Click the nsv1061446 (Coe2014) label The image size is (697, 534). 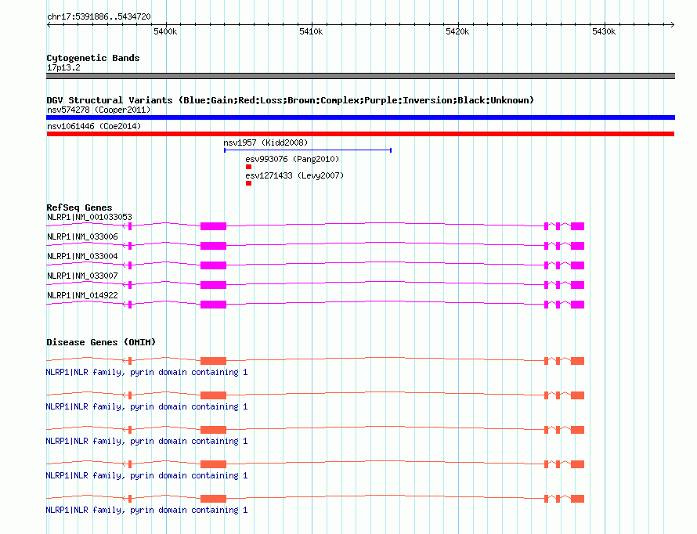pos(94,126)
